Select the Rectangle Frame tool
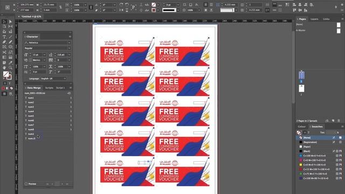 pos(4,47)
